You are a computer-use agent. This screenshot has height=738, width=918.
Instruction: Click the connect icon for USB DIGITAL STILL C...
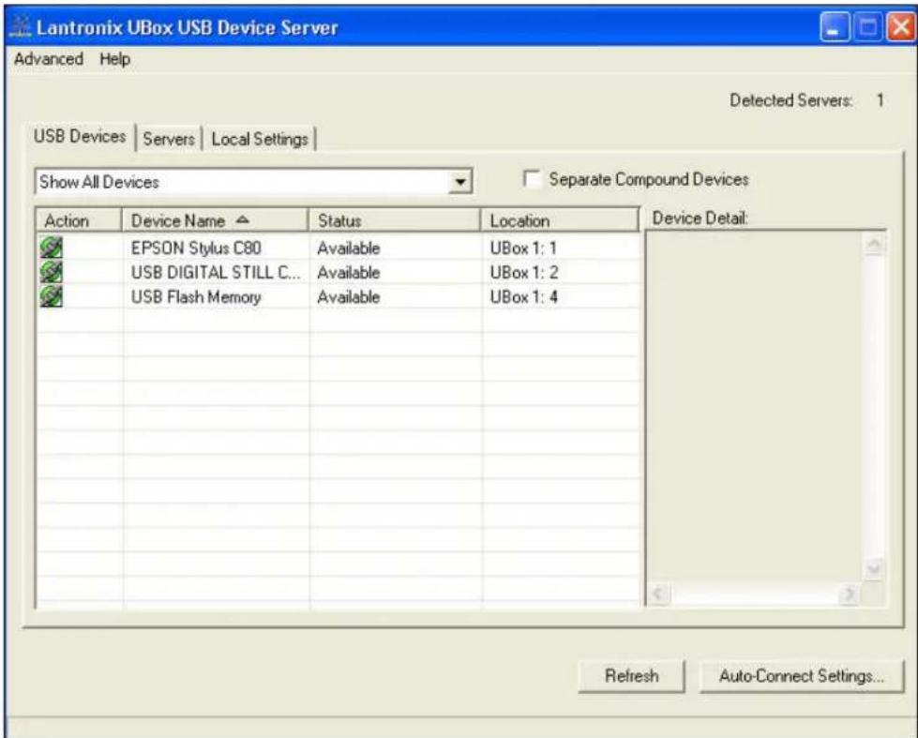[52, 272]
